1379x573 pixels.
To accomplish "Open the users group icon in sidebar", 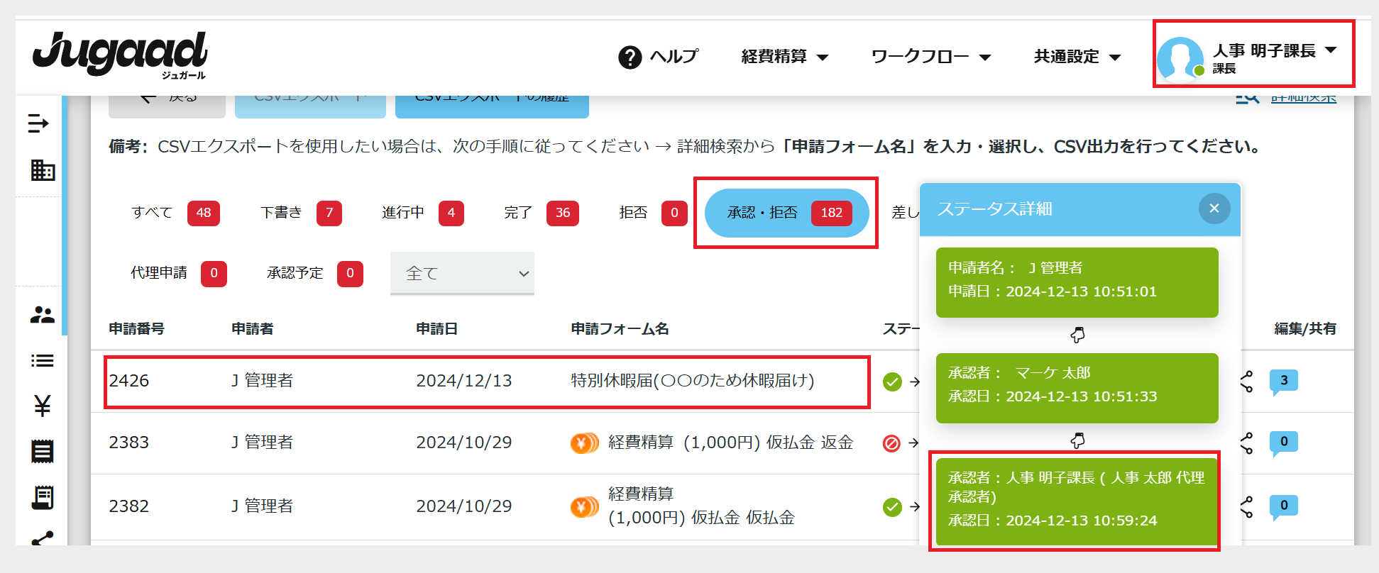I will [43, 315].
